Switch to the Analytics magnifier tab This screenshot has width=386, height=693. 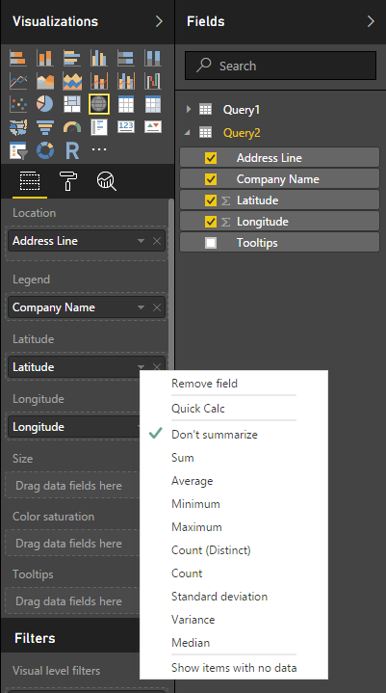click(106, 181)
